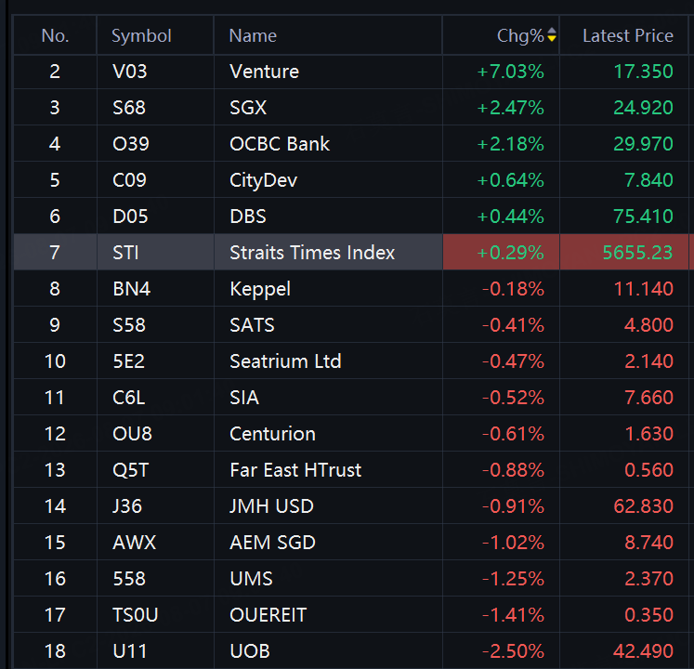Select the JMH USD stock name
The height and width of the screenshot is (669, 694).
(271, 506)
